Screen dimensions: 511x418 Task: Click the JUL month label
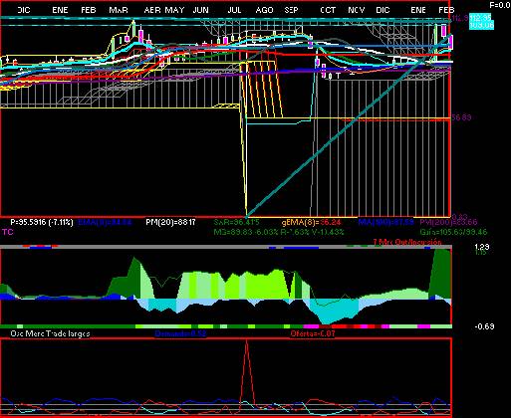[x=234, y=10]
